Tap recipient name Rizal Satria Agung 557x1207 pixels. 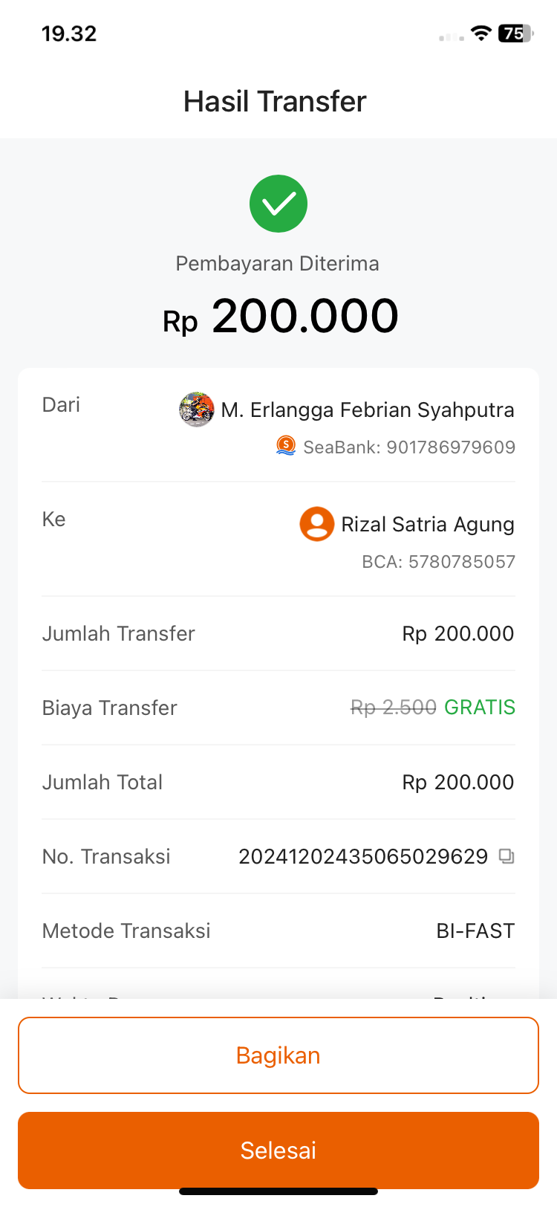coord(428,525)
